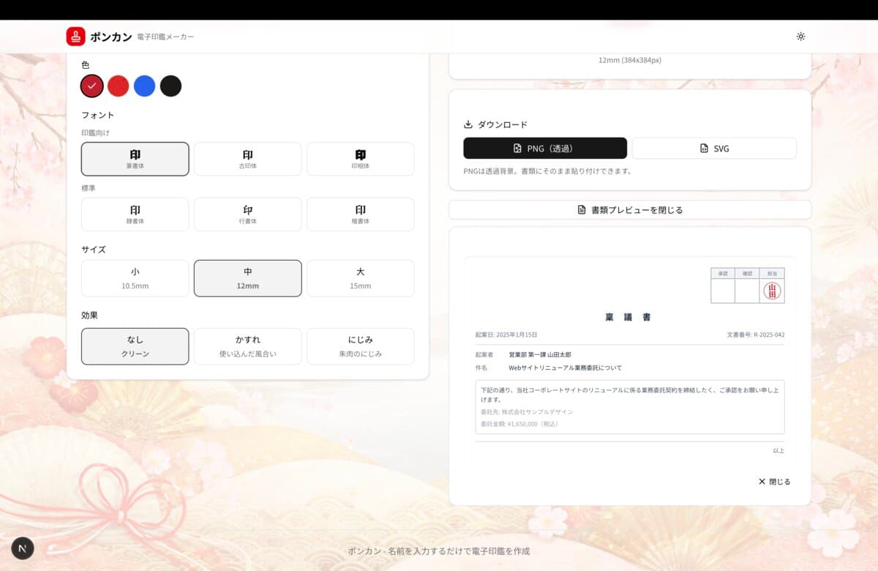
Task: Collapse 書類プレビューを閉じる preview bar
Action: (x=630, y=210)
